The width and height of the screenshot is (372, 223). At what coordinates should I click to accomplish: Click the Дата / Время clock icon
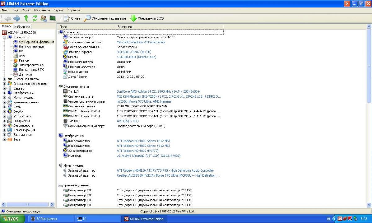(65, 77)
